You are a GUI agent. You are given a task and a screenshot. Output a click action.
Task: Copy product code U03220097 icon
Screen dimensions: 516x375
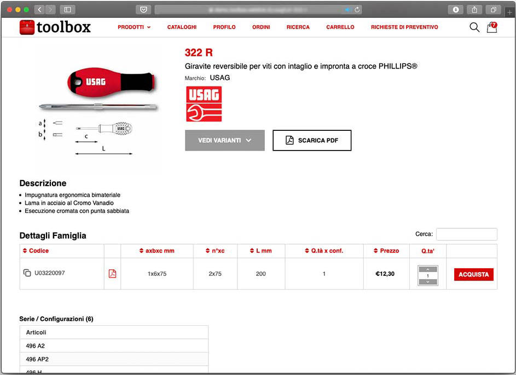click(27, 273)
